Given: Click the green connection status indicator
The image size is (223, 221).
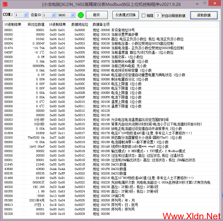Looking at the screenshot, I should pyautogui.click(x=81, y=15).
